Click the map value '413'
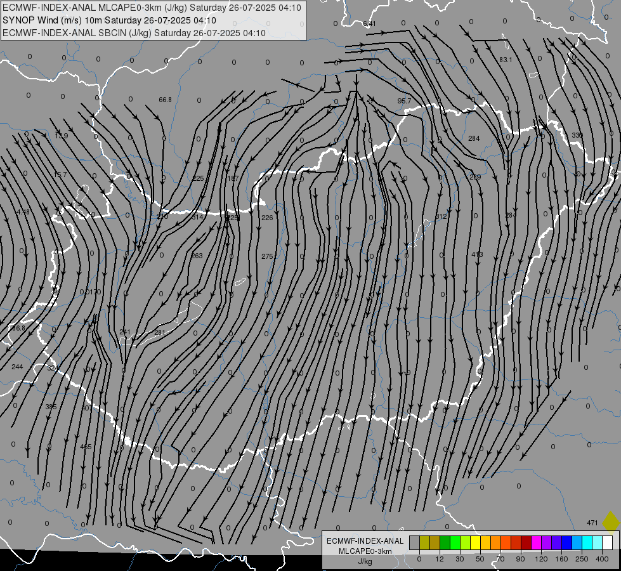Image resolution: width=621 pixels, height=571 pixels. pos(477,254)
